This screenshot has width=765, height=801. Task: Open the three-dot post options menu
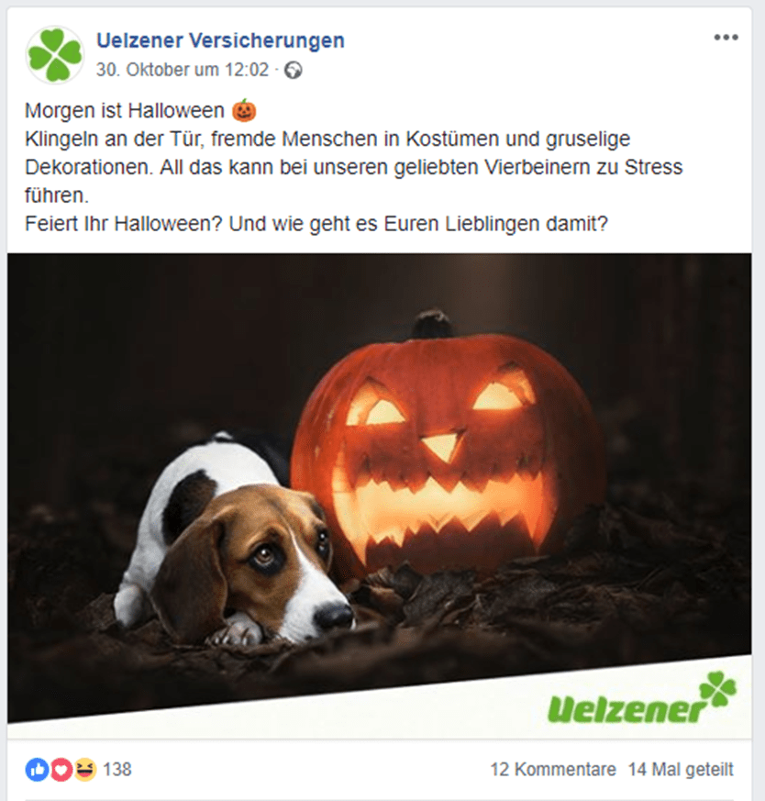(726, 38)
